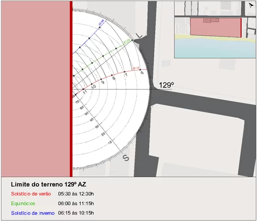
Task: Click the altitude label 40 on the chart
Action: (92, 119)
